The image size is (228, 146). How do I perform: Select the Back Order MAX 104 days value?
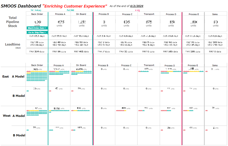pyautogui.click(x=37, y=51)
